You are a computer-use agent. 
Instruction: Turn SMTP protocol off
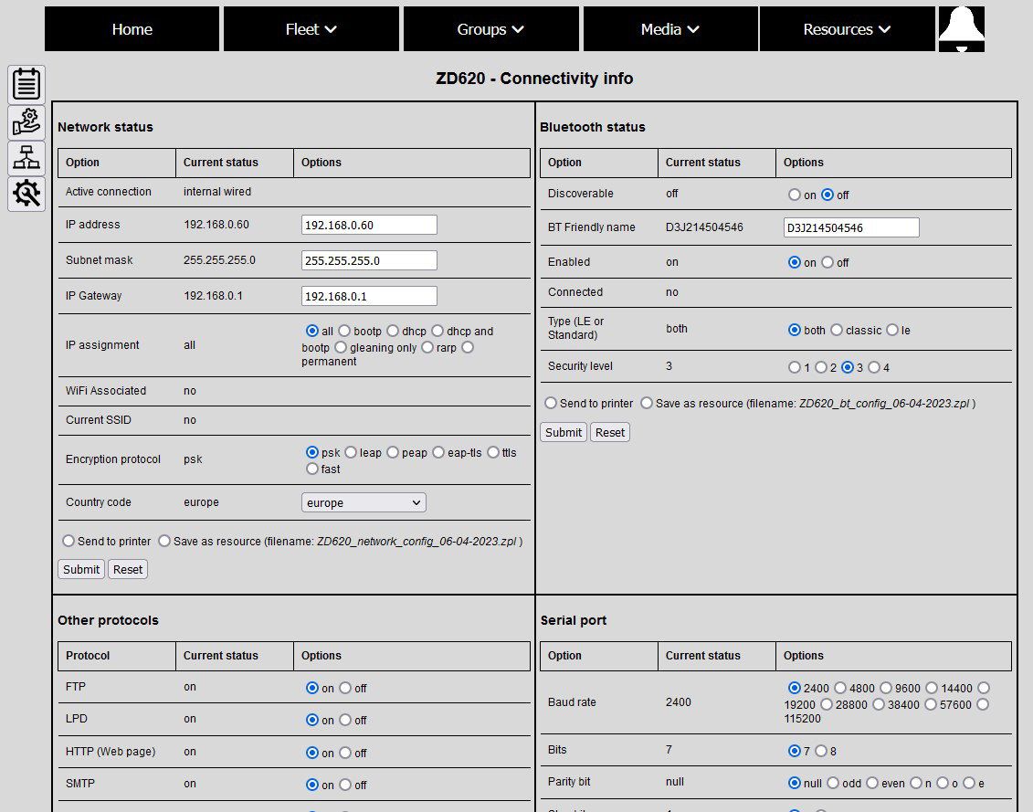(345, 785)
